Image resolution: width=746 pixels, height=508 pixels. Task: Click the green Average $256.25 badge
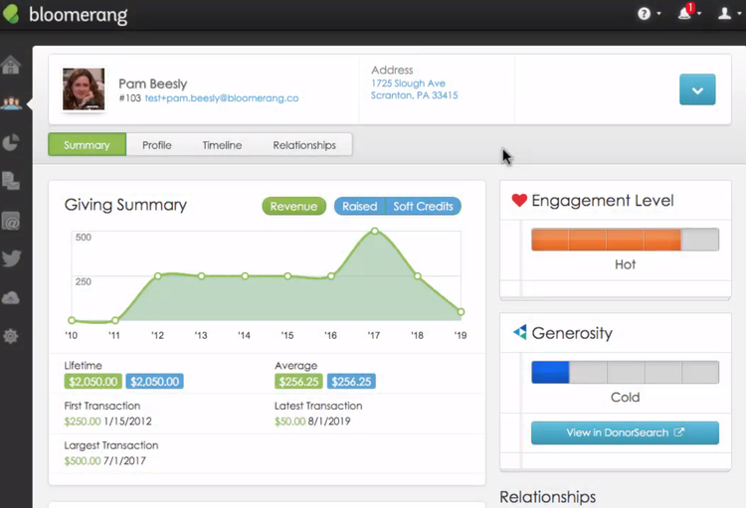pyautogui.click(x=298, y=382)
